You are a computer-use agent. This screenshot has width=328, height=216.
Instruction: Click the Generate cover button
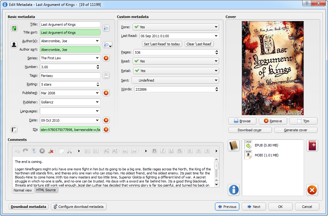(x=296, y=130)
